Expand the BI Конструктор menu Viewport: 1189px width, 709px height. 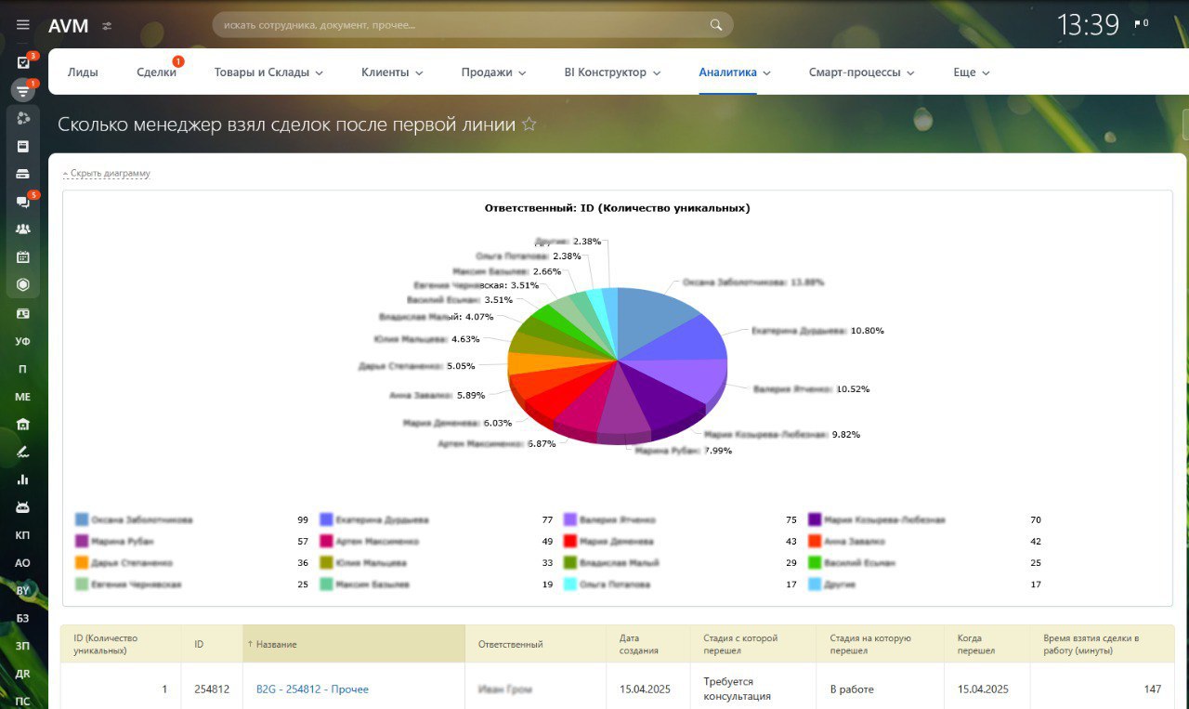coord(612,72)
